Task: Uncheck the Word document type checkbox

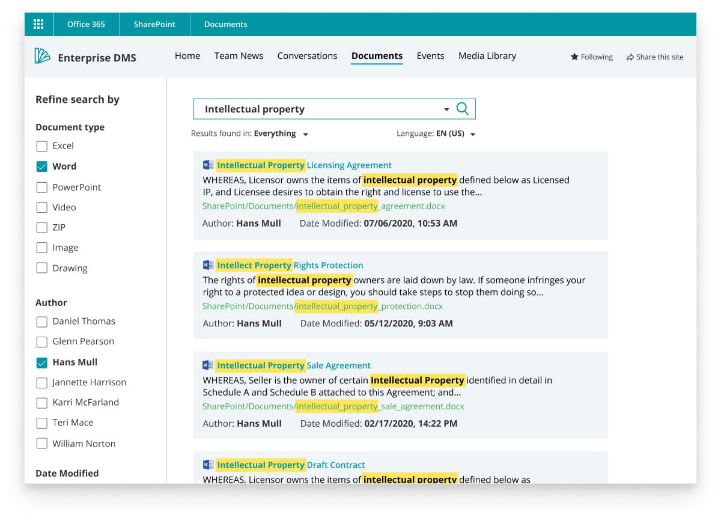Action: pos(41,167)
